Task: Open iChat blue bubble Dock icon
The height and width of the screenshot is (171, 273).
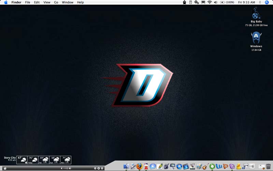Action: pyautogui.click(x=153, y=167)
